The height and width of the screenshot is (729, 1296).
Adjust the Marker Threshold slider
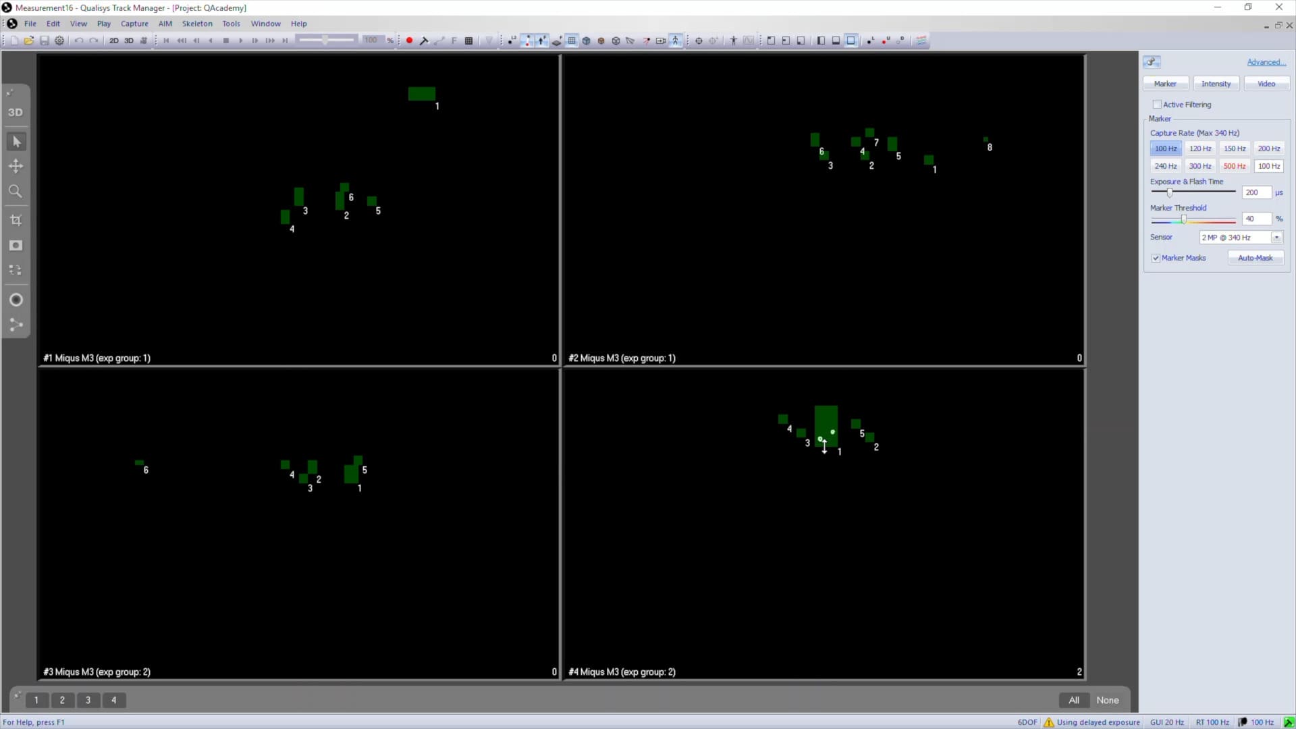pyautogui.click(x=1183, y=219)
